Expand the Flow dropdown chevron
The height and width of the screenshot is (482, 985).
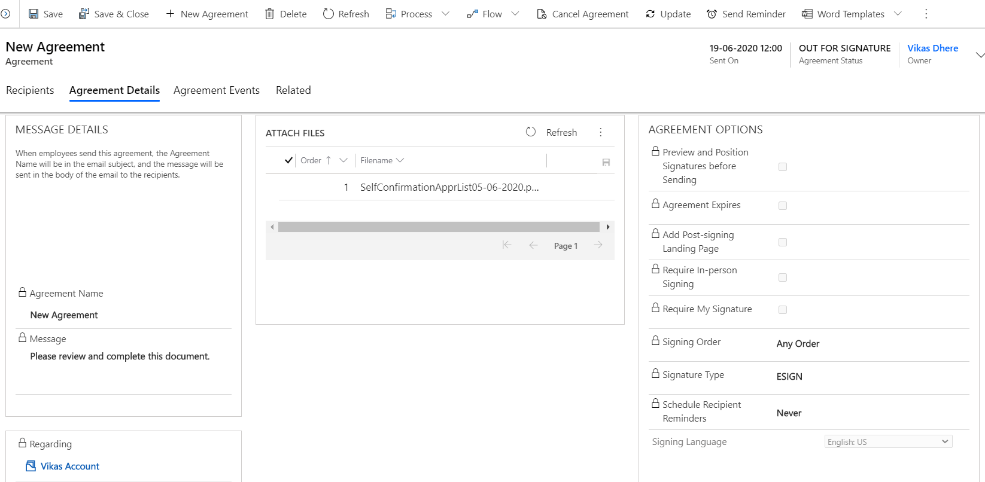[515, 14]
